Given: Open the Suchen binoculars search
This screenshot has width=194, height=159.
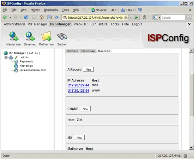Looking at the screenshot, I should pos(62,36).
